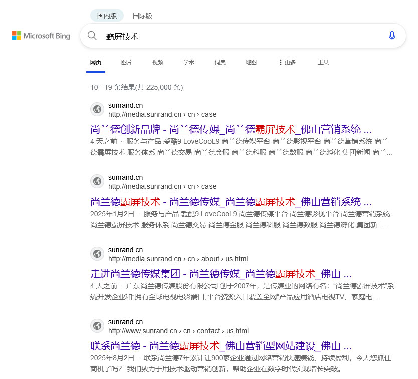
Task: Open the 词典 results tab
Action: (x=220, y=62)
